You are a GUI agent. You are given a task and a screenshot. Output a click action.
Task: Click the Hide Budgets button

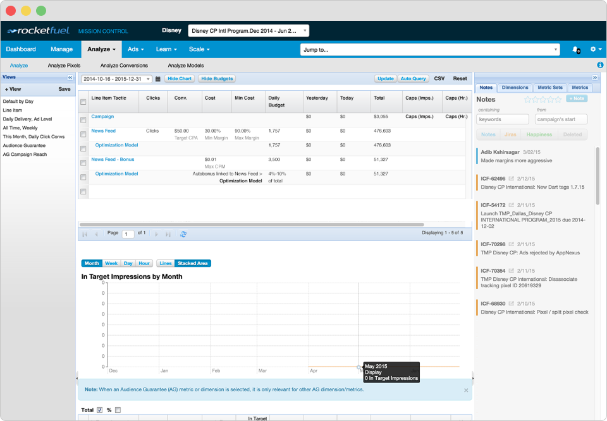tap(217, 78)
